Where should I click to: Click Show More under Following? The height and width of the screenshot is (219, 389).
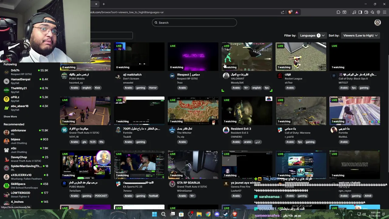click(x=10, y=116)
